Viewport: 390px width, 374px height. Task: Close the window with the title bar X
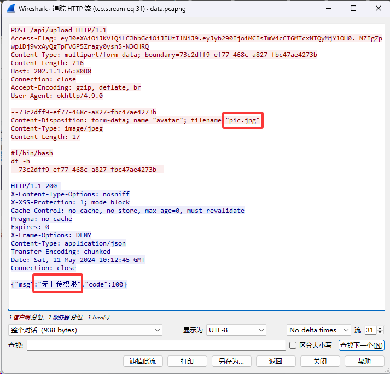point(377,9)
